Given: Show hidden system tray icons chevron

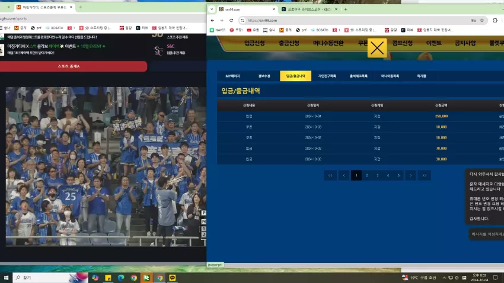Looking at the screenshot, I should (x=444, y=278).
